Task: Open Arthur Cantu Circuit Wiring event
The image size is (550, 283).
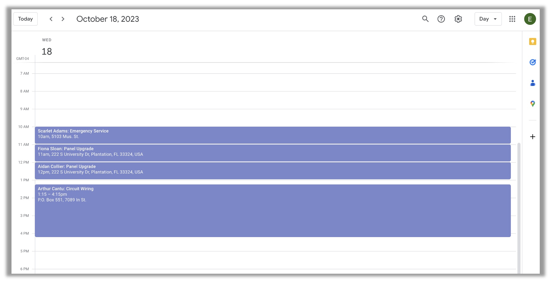Action: pyautogui.click(x=273, y=211)
